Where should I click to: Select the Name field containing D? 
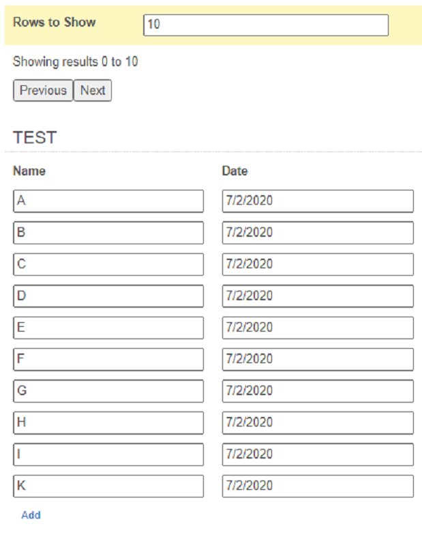[108, 296]
